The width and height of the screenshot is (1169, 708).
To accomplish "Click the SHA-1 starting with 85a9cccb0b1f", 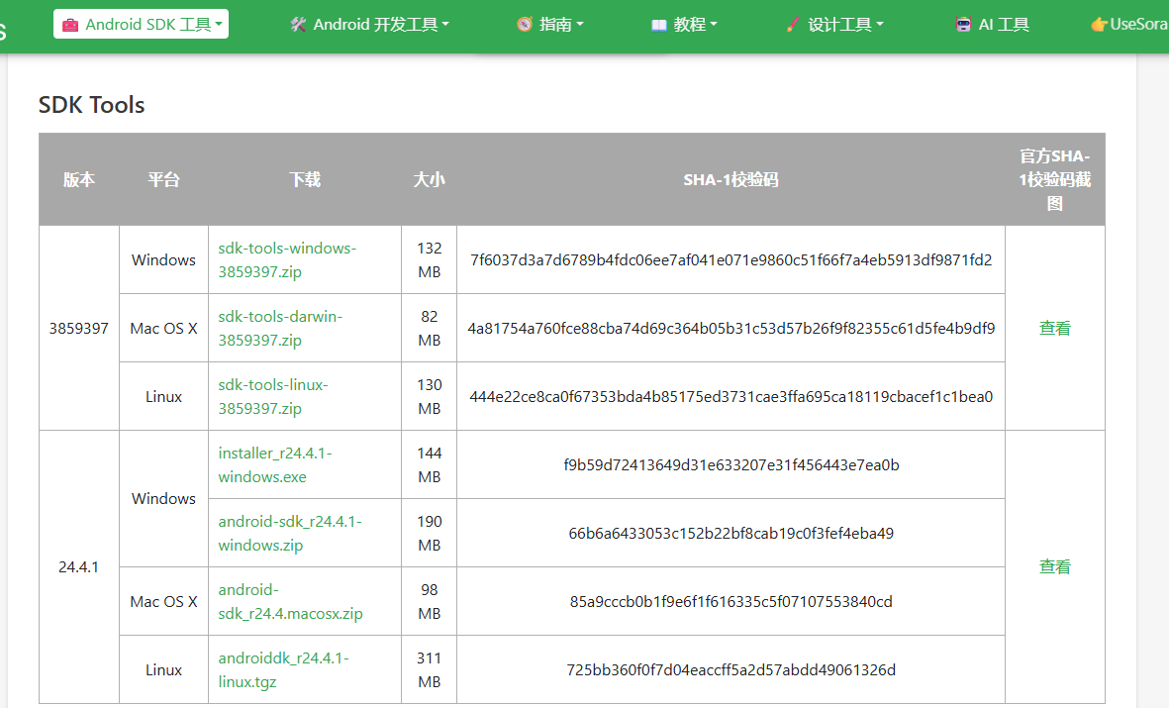I will click(731, 601).
